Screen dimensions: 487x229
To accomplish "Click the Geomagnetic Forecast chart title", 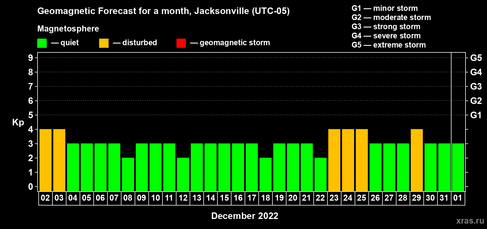I will tap(164, 11).
